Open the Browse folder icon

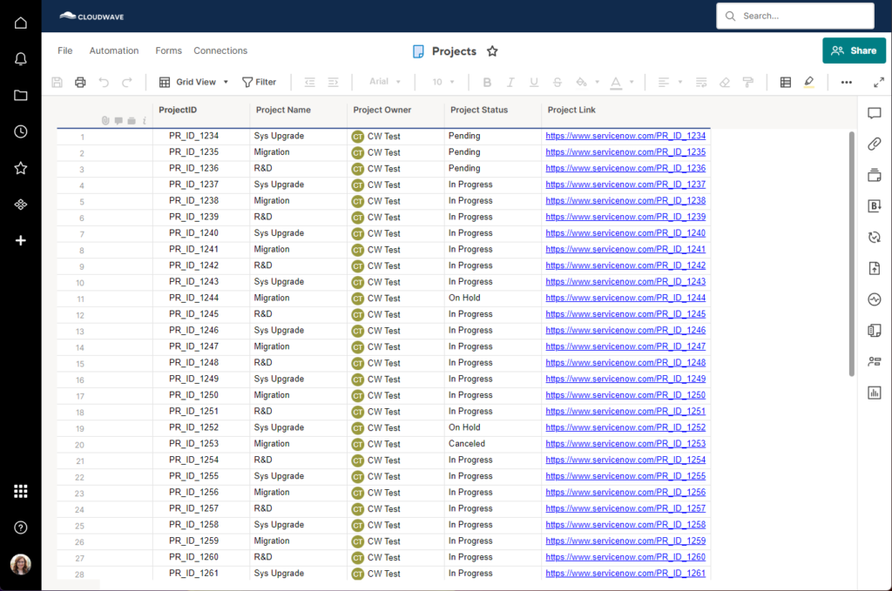21,96
